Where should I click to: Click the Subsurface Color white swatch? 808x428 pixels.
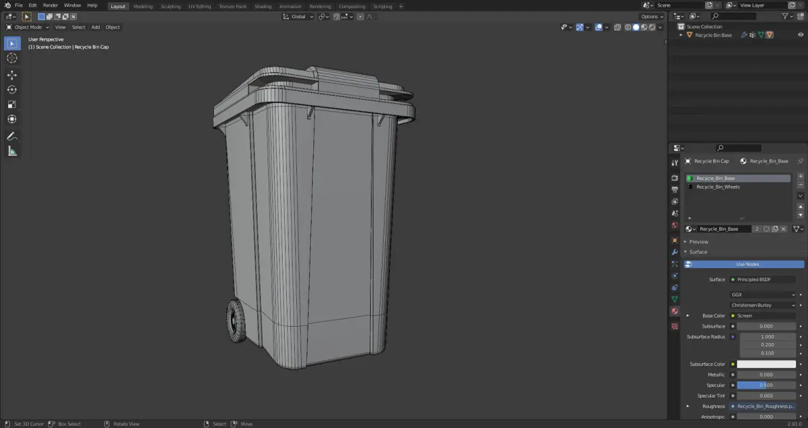[766, 364]
